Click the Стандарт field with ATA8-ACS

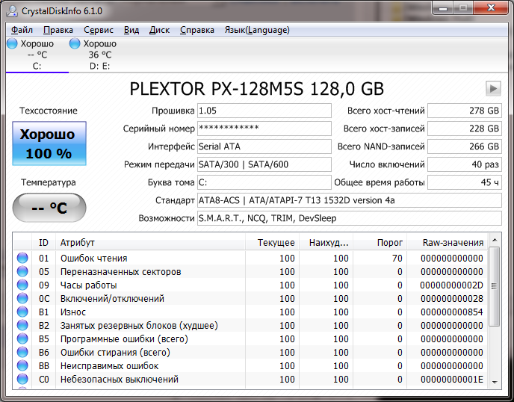pos(350,200)
